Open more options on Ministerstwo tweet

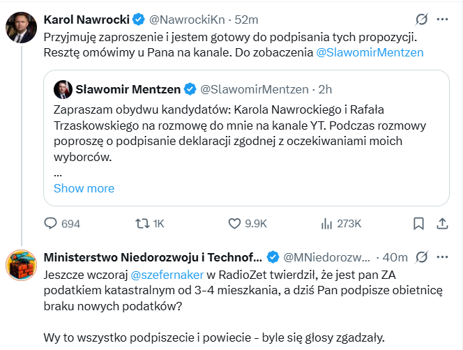click(443, 256)
